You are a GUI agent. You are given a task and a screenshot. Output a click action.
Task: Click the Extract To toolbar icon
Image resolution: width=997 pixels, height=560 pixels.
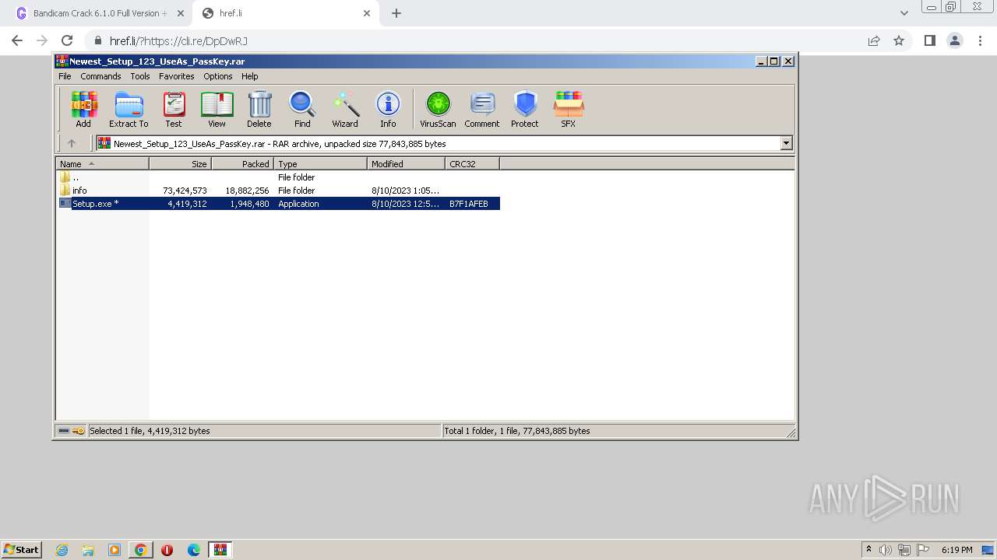(x=129, y=109)
